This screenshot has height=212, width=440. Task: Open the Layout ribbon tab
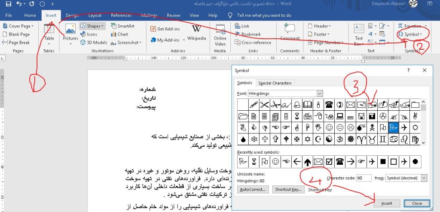(95, 15)
